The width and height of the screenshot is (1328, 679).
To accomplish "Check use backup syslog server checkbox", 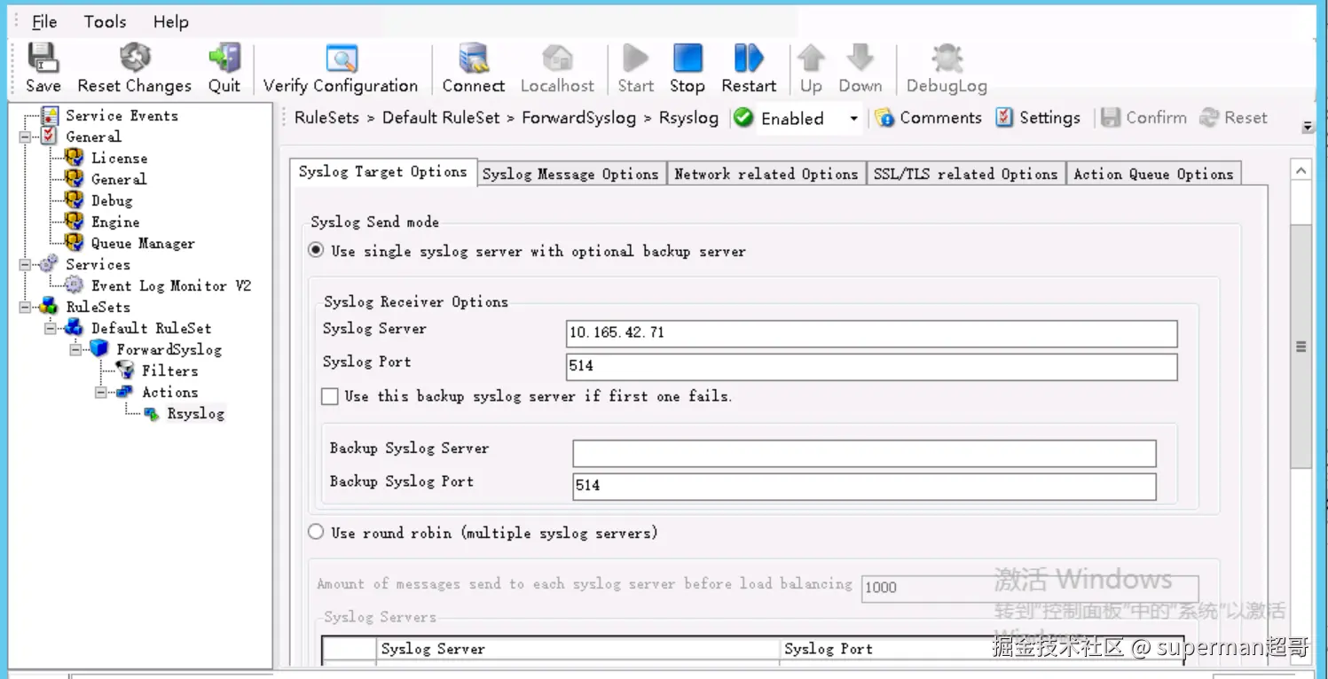I will pos(330,396).
